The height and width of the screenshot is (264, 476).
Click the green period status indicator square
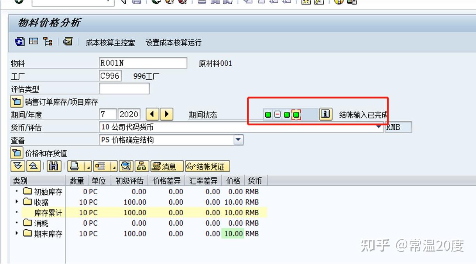coord(268,114)
